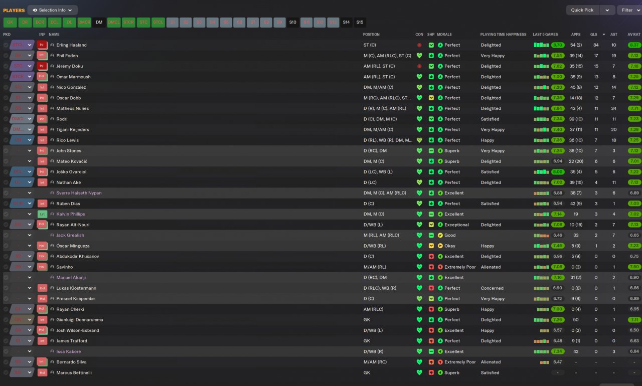Open Kalvin Phillips' picked position dropdown
Screen dimensions: 642x386
[x=22, y=214]
